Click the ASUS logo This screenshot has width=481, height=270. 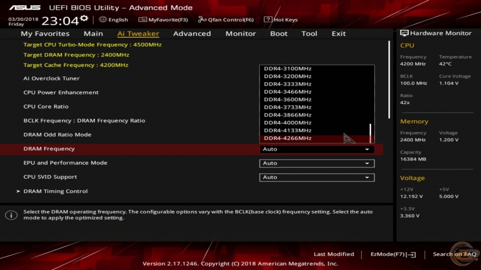pyautogui.click(x=25, y=8)
